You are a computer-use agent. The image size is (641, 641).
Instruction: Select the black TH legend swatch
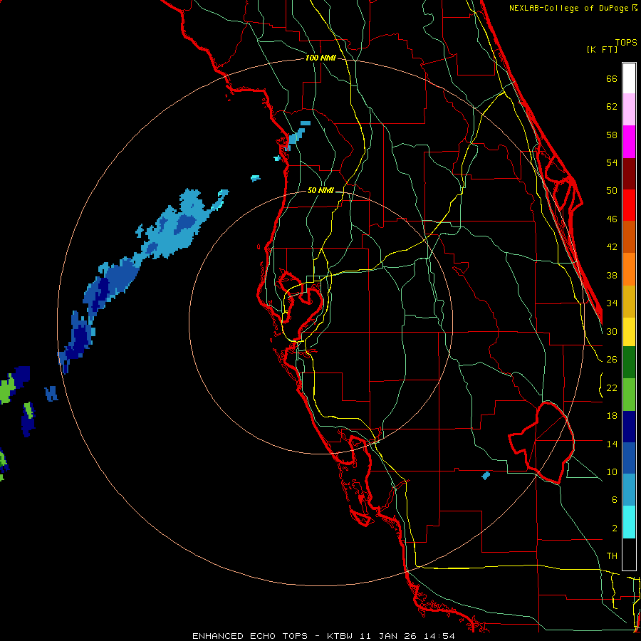629,554
